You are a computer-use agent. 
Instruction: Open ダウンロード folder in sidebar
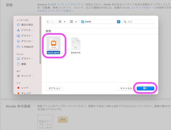coord(27,41)
